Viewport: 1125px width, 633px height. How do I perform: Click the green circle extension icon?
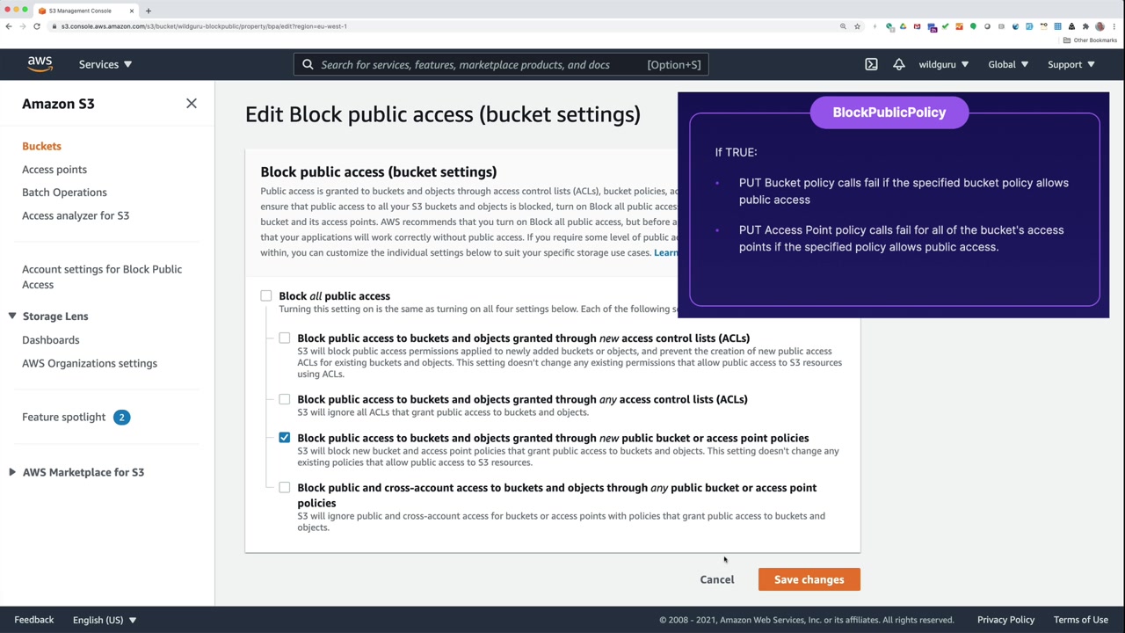[973, 26]
